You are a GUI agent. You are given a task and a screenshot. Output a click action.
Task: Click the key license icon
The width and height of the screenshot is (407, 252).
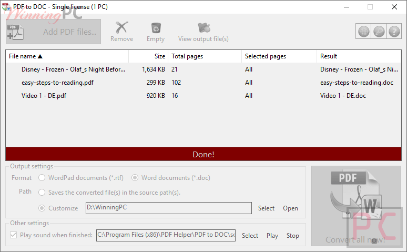click(x=379, y=32)
